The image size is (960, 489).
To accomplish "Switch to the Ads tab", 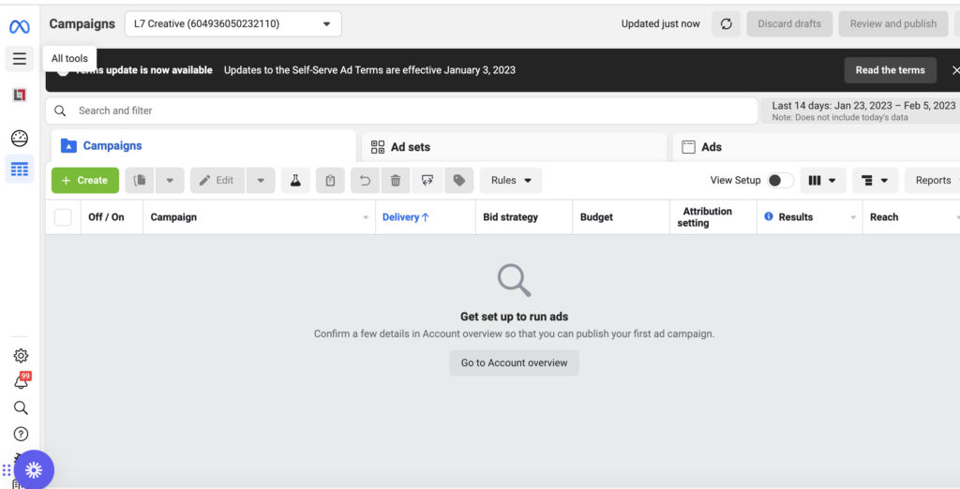I will [x=817, y=147].
